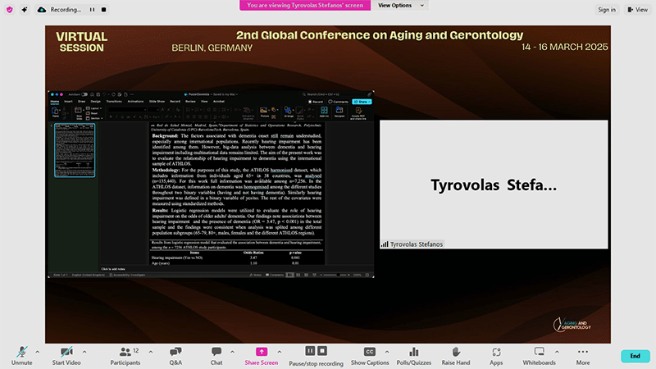Expand audio options arrow beside Unmute
656x369 pixels.
(x=37, y=350)
